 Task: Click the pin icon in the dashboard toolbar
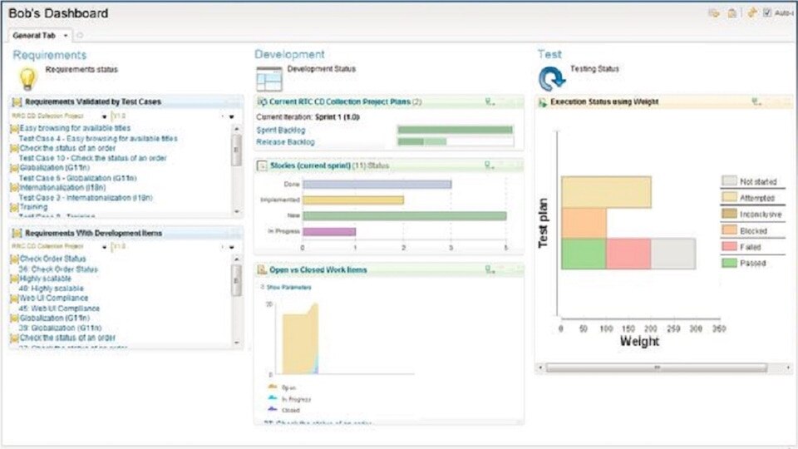point(751,12)
